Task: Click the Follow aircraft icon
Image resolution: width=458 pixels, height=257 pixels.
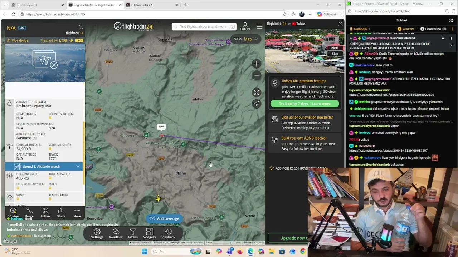Action: 45,212
